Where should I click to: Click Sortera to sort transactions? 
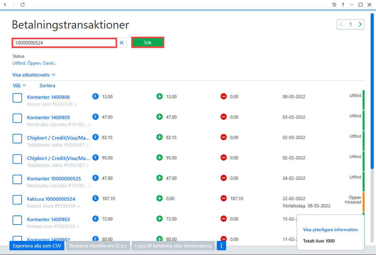pos(47,86)
